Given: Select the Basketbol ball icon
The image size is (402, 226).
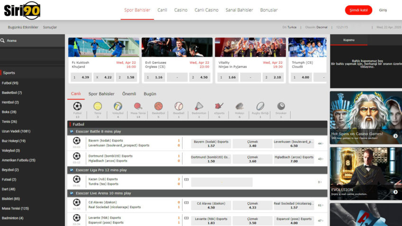Looking at the screenshot, I should (x=158, y=107).
